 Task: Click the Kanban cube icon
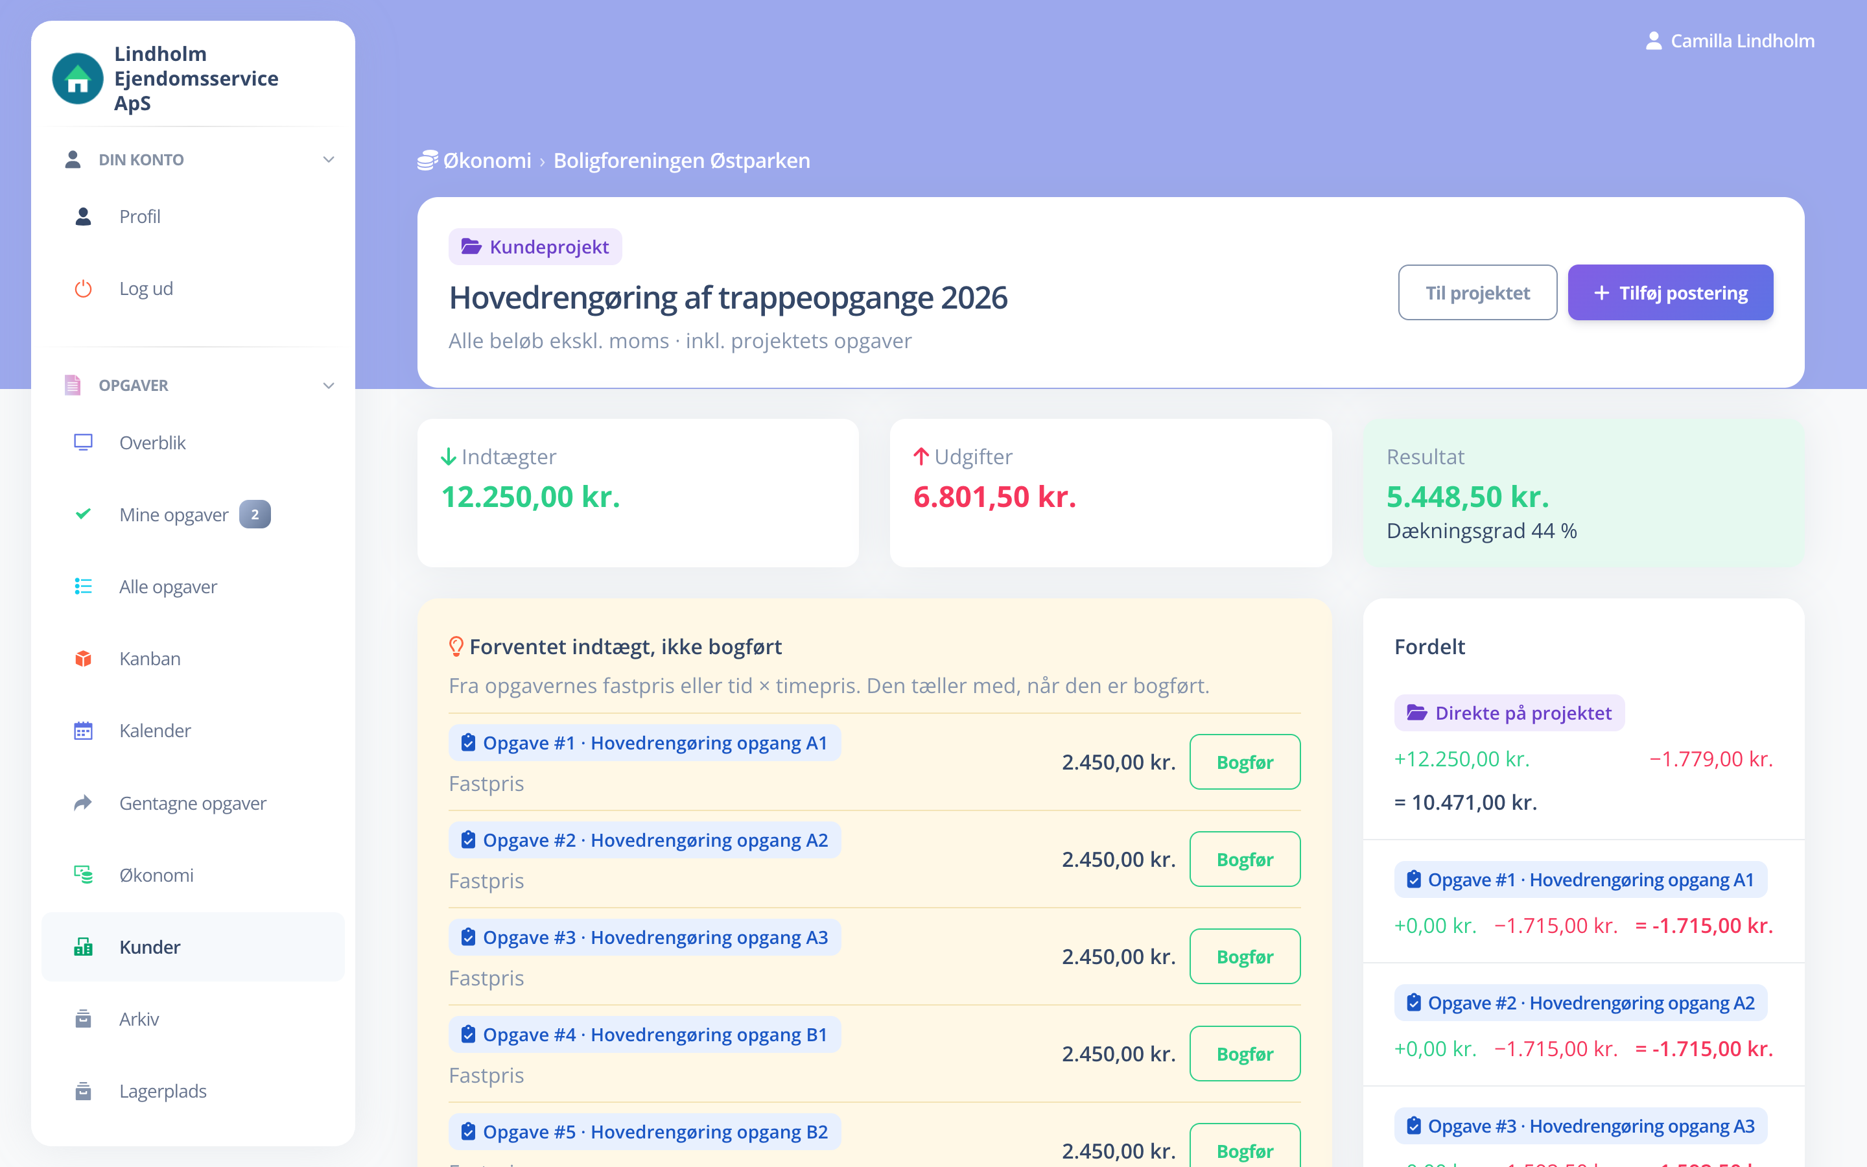pos(84,658)
